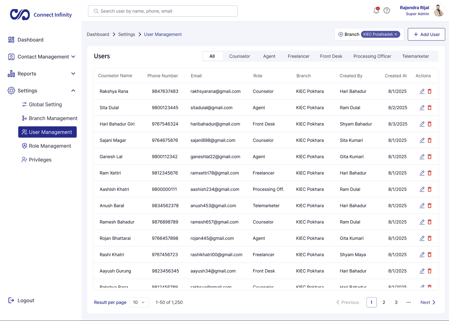Screen dimensions: 449x321
Task: Go to Dashboard in sidebar
Action: (x=26, y=40)
